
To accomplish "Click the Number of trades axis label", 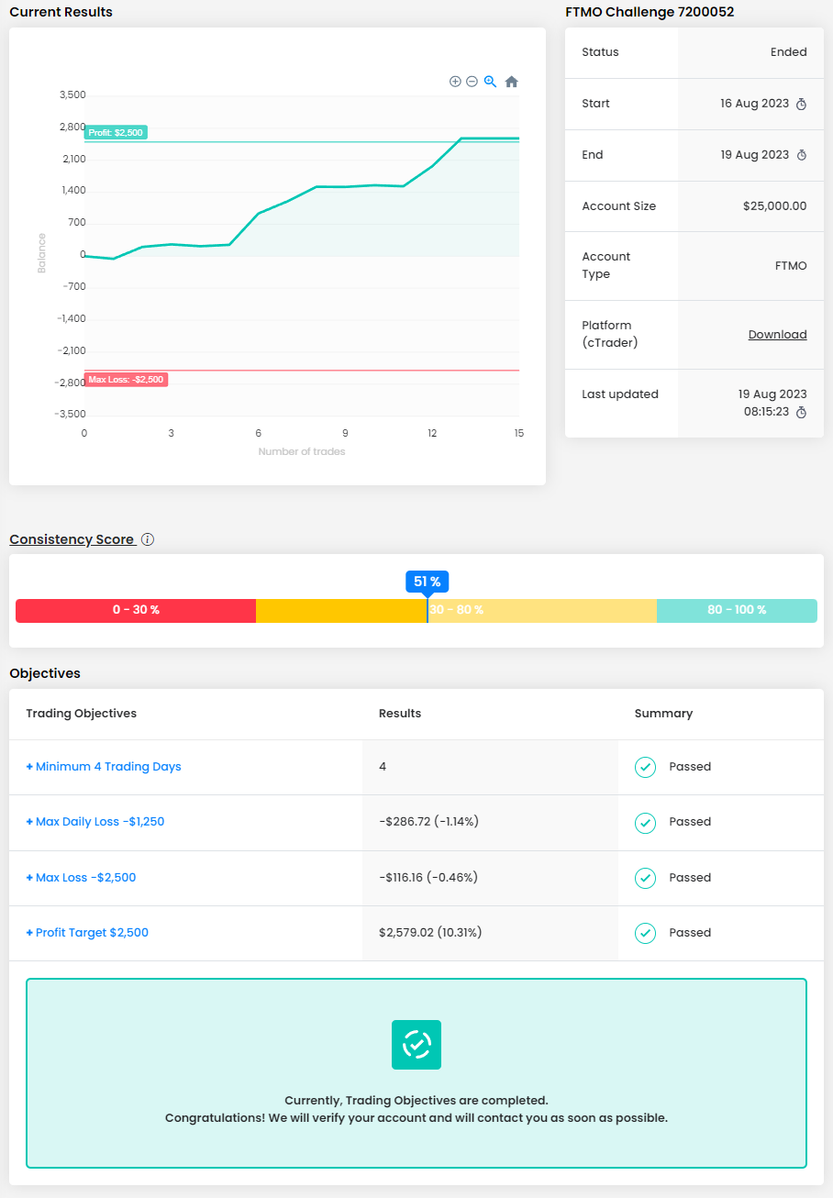I will tap(302, 451).
